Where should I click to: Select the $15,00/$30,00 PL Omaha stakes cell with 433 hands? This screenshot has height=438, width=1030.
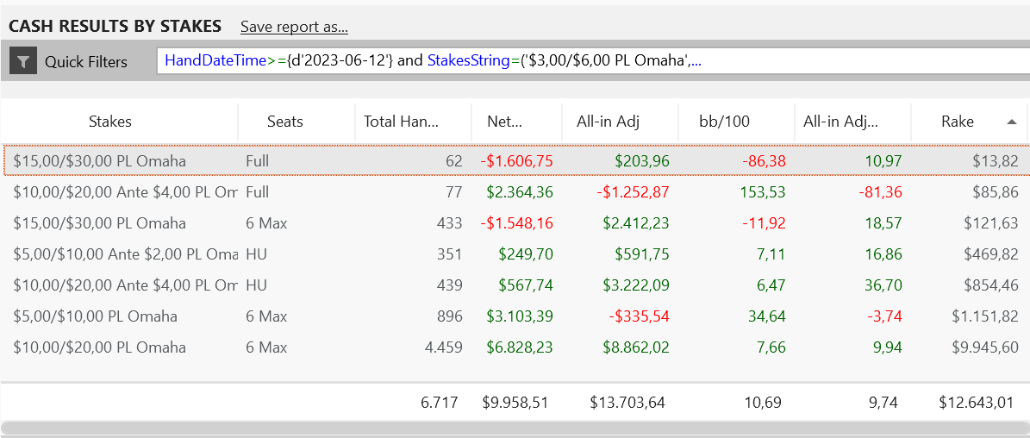point(100,223)
